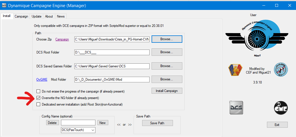
Task: Open the About tab
Action: (49, 16)
